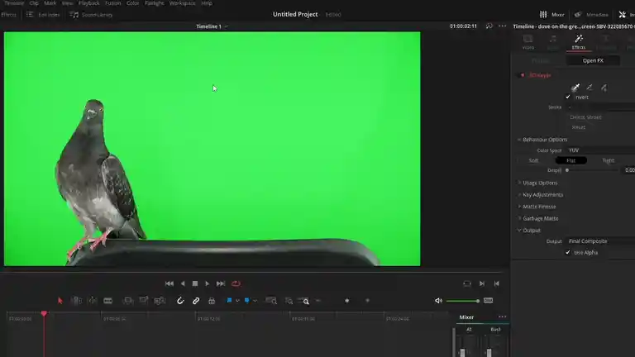Toggle the Linked Selection chain icon
The image size is (635, 357).
(196, 301)
